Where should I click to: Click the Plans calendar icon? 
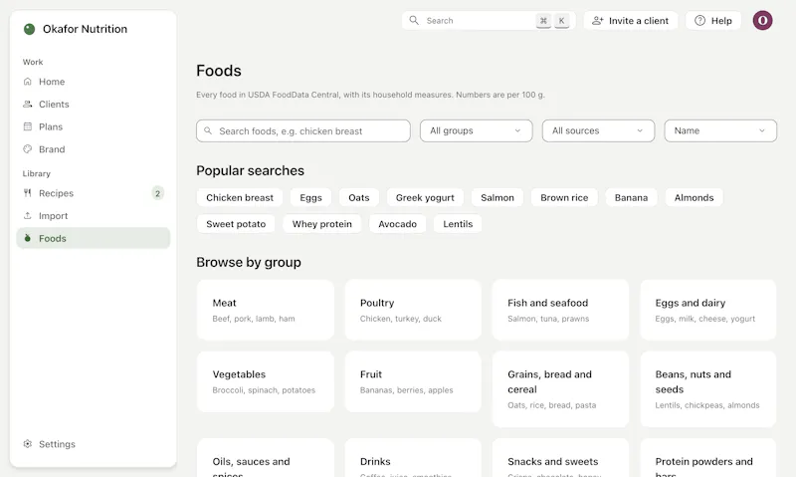click(28, 126)
